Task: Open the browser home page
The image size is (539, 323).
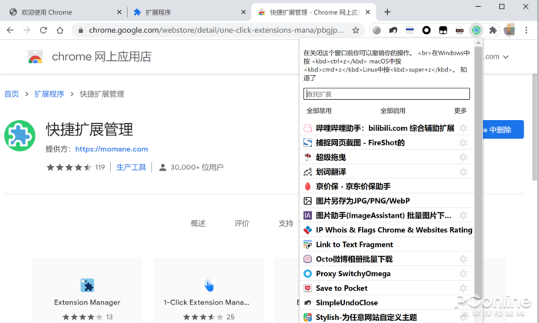Action: (60, 30)
